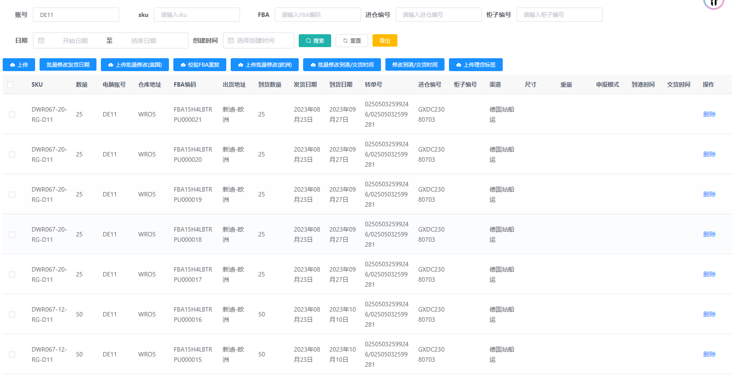Select the checkbox for row PU000018
The width and height of the screenshot is (741, 376).
[12, 235]
